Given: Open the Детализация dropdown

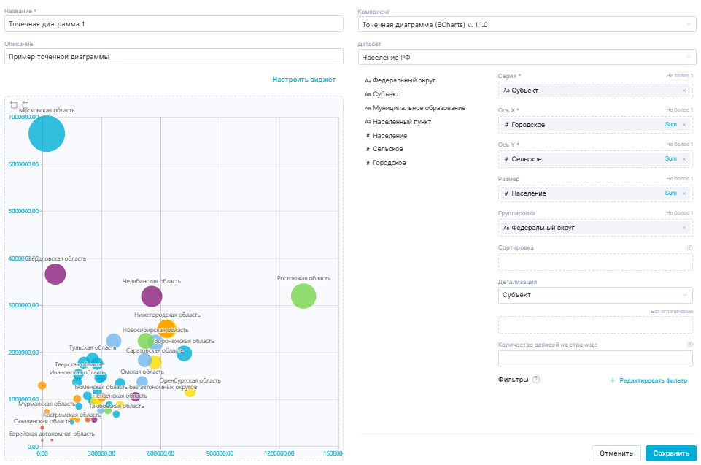Looking at the screenshot, I should pos(595,295).
